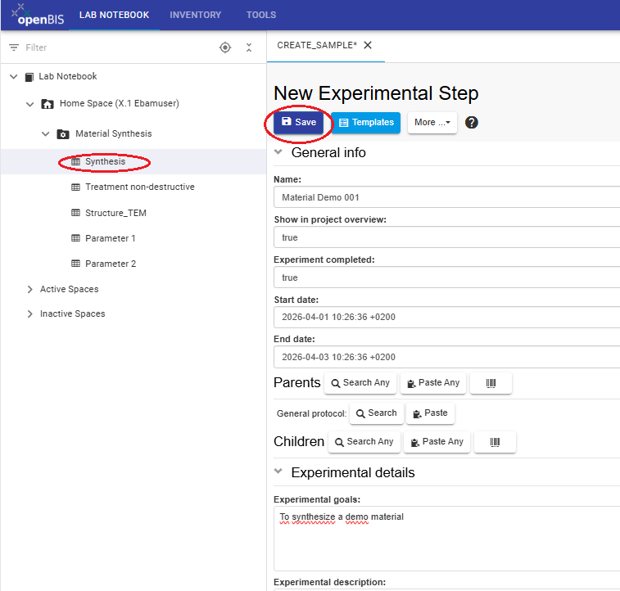
Task: Click the Material Synthesis folder icon
Action: click(x=63, y=134)
